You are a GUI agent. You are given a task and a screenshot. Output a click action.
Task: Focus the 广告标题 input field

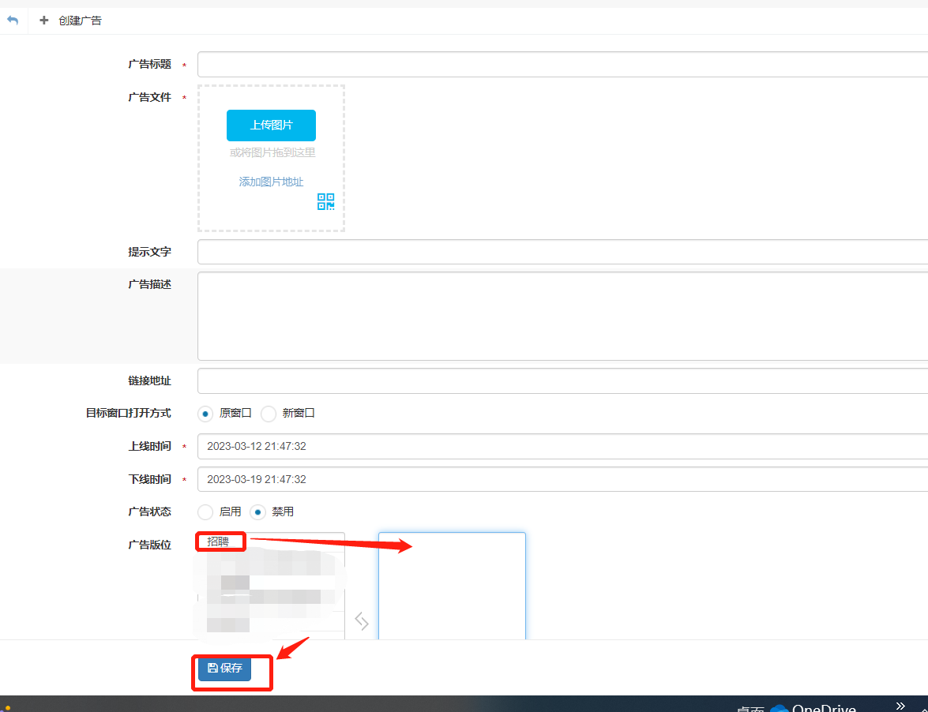pyautogui.click(x=562, y=65)
